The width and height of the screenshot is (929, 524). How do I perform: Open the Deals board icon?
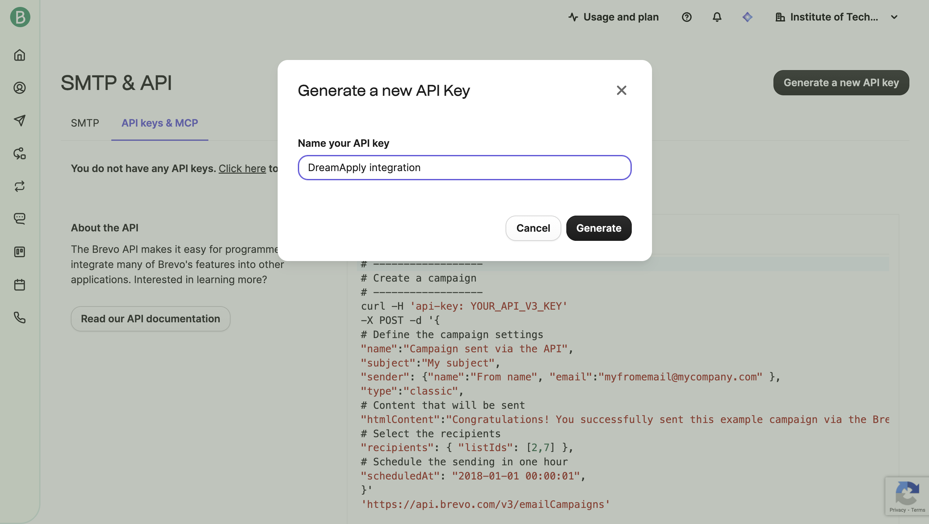point(20,252)
